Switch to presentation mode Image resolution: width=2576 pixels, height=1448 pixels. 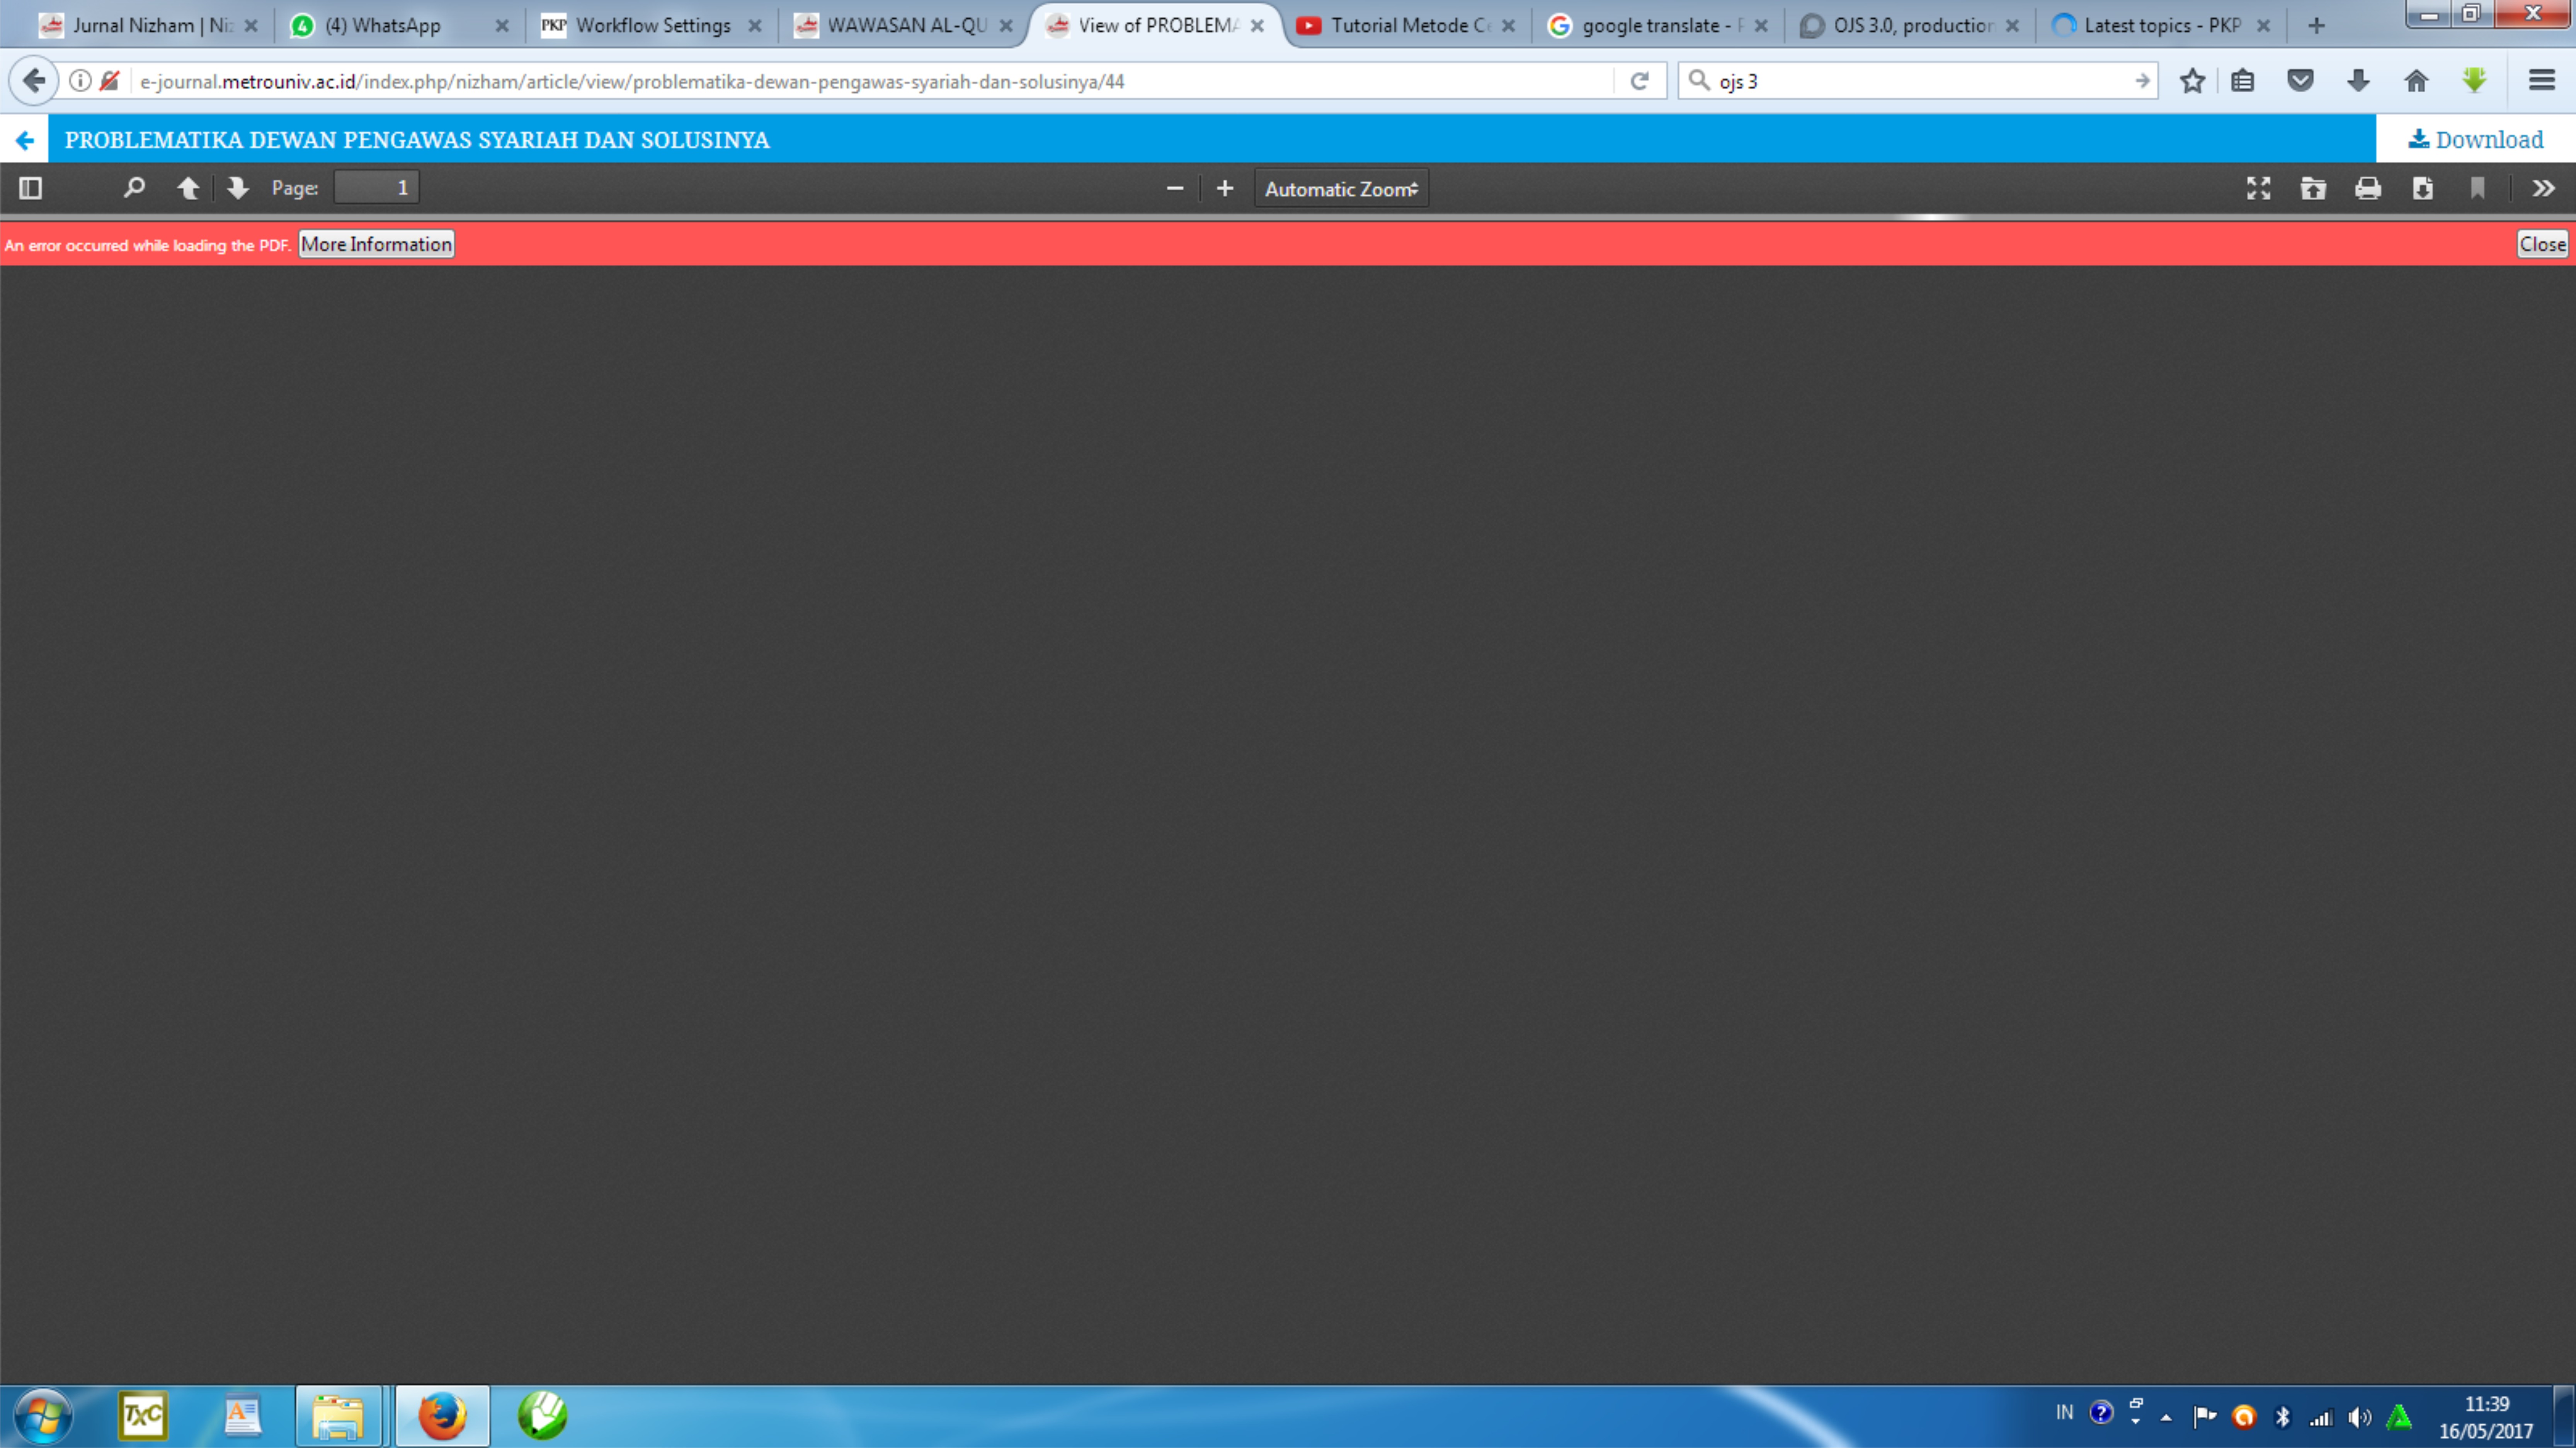[x=2258, y=188]
